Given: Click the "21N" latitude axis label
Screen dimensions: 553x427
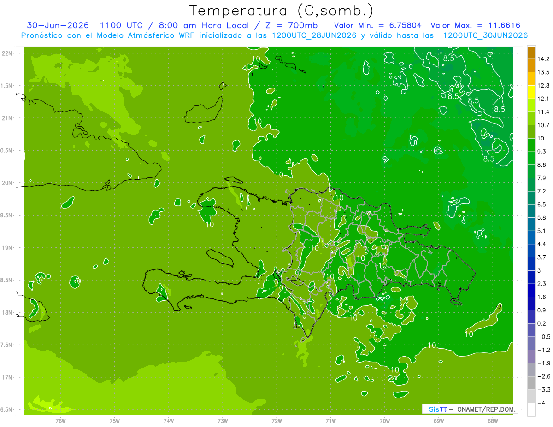Looking at the screenshot, I should coord(7,118).
